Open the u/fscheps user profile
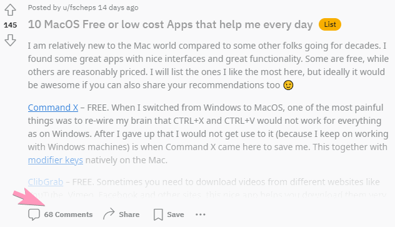395x227 pixels. pos(79,8)
